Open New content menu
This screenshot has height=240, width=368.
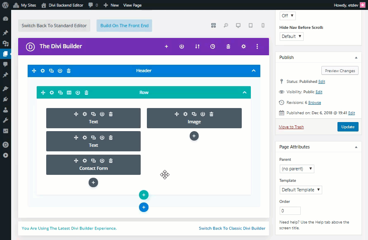111,5
